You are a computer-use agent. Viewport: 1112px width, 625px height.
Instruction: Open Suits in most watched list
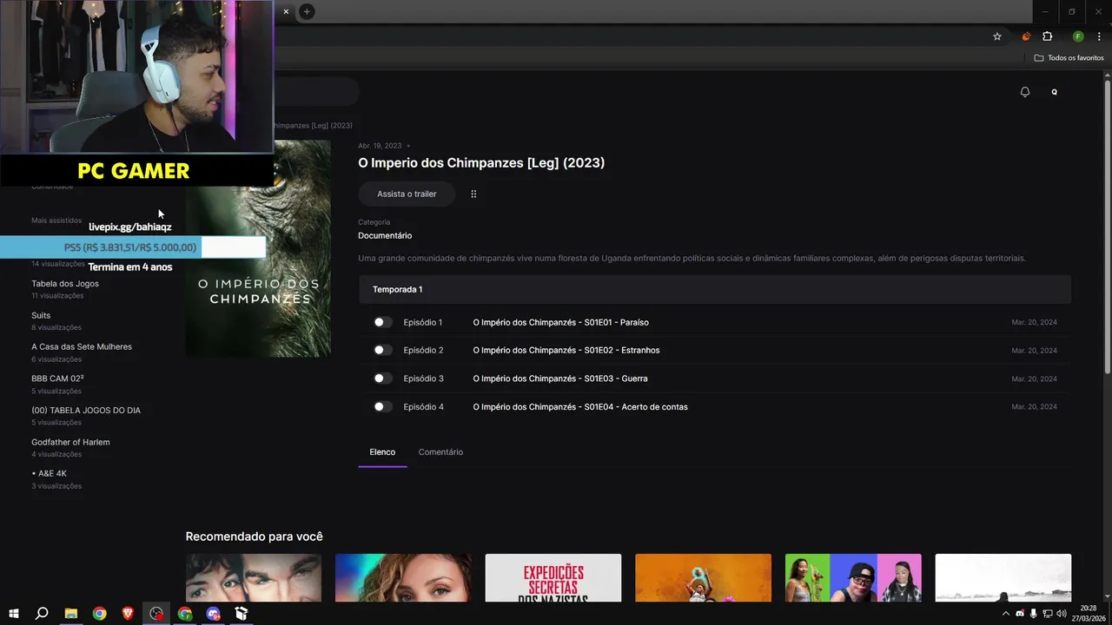41,315
